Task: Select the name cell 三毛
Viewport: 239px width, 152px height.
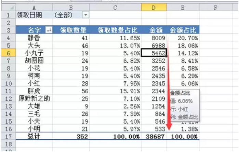Action: (x=34, y=114)
